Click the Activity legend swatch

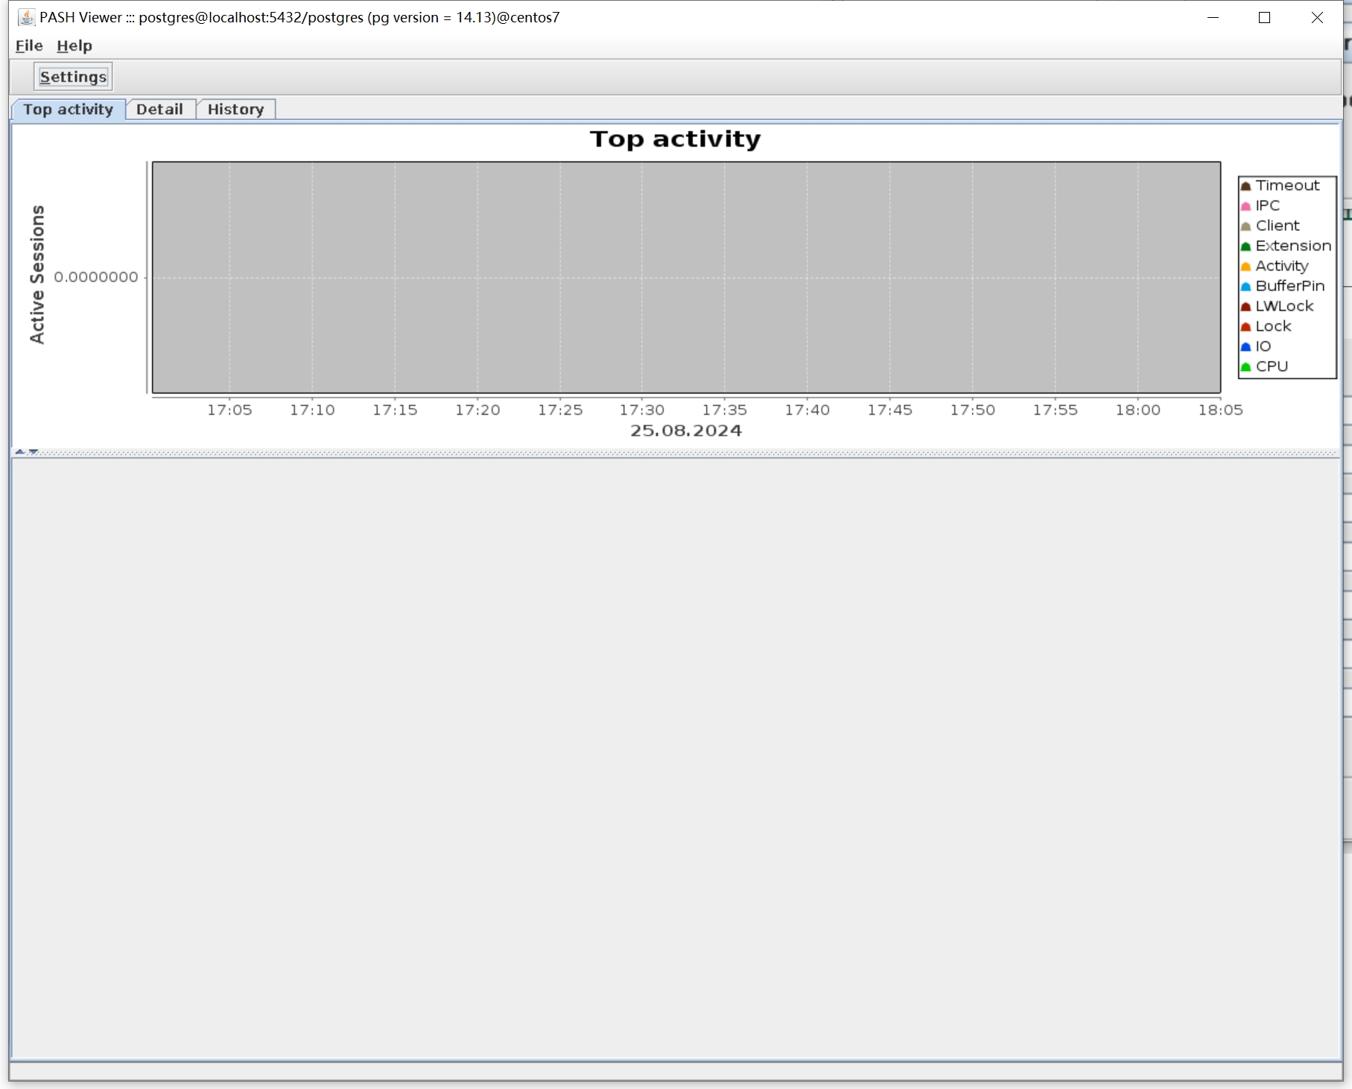[1245, 267]
